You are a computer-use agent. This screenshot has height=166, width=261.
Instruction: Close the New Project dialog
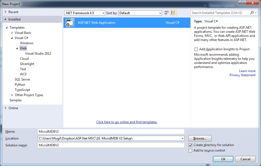[x=253, y=3]
